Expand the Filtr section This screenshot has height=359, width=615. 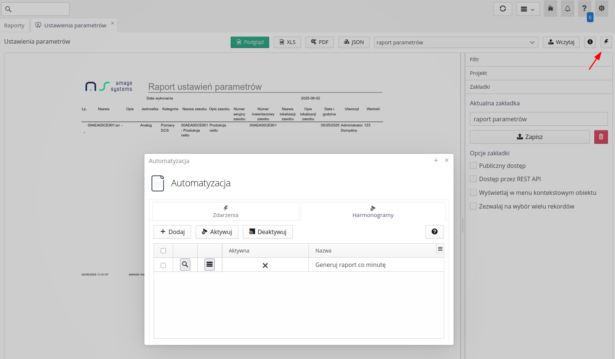[x=538, y=60]
